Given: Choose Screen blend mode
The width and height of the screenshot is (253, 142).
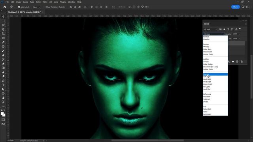Looking at the screenshot, I should [215, 62].
